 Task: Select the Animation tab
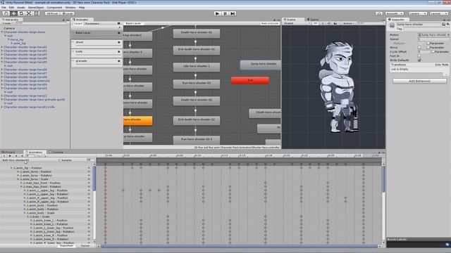coord(35,152)
